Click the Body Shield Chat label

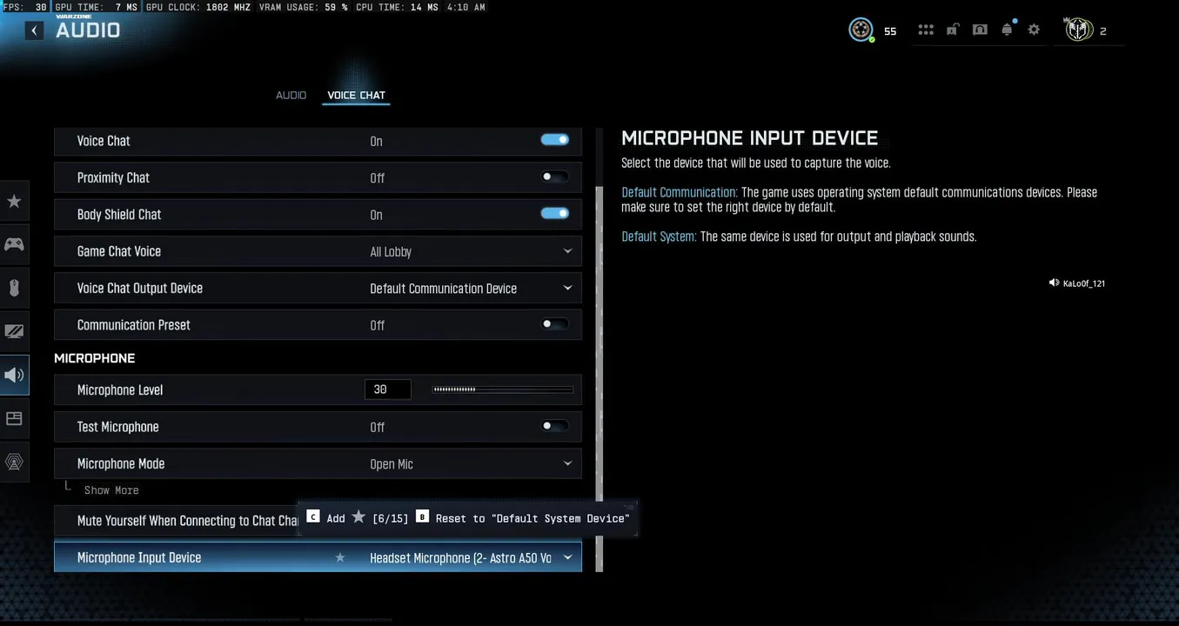tap(119, 214)
